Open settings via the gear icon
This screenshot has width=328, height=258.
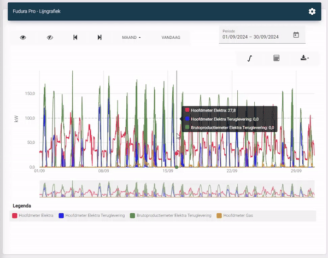(312, 11)
